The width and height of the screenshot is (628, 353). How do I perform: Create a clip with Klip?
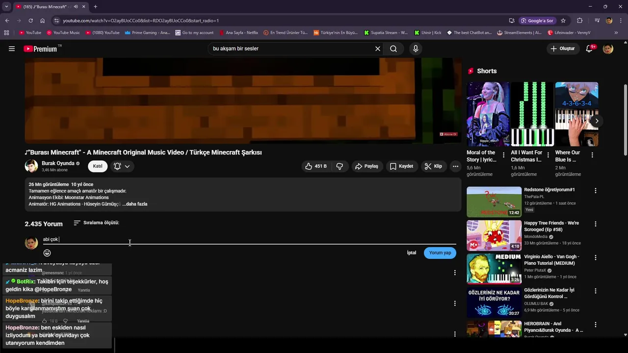tap(433, 166)
